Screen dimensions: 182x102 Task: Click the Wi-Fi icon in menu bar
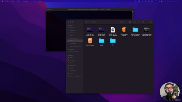pyautogui.click(x=156, y=1)
